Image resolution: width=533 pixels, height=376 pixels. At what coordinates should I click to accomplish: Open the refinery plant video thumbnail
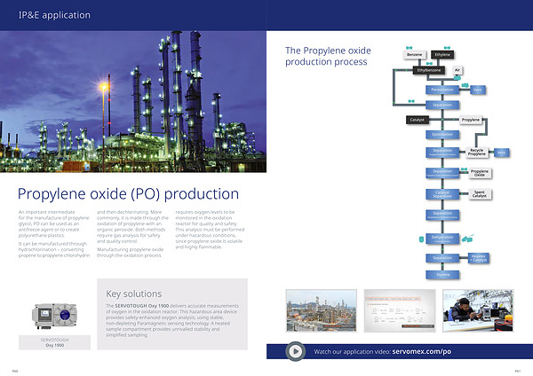click(x=321, y=310)
